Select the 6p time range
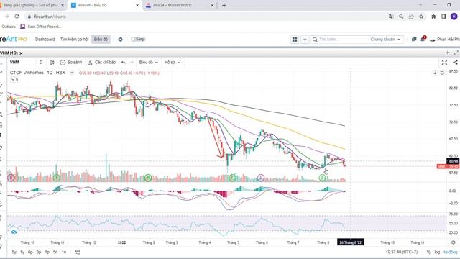This screenshot has height=259, width=460. (x=30, y=252)
